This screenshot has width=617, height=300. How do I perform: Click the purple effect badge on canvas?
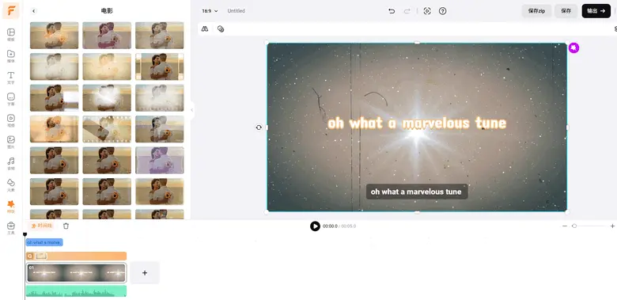pos(573,47)
